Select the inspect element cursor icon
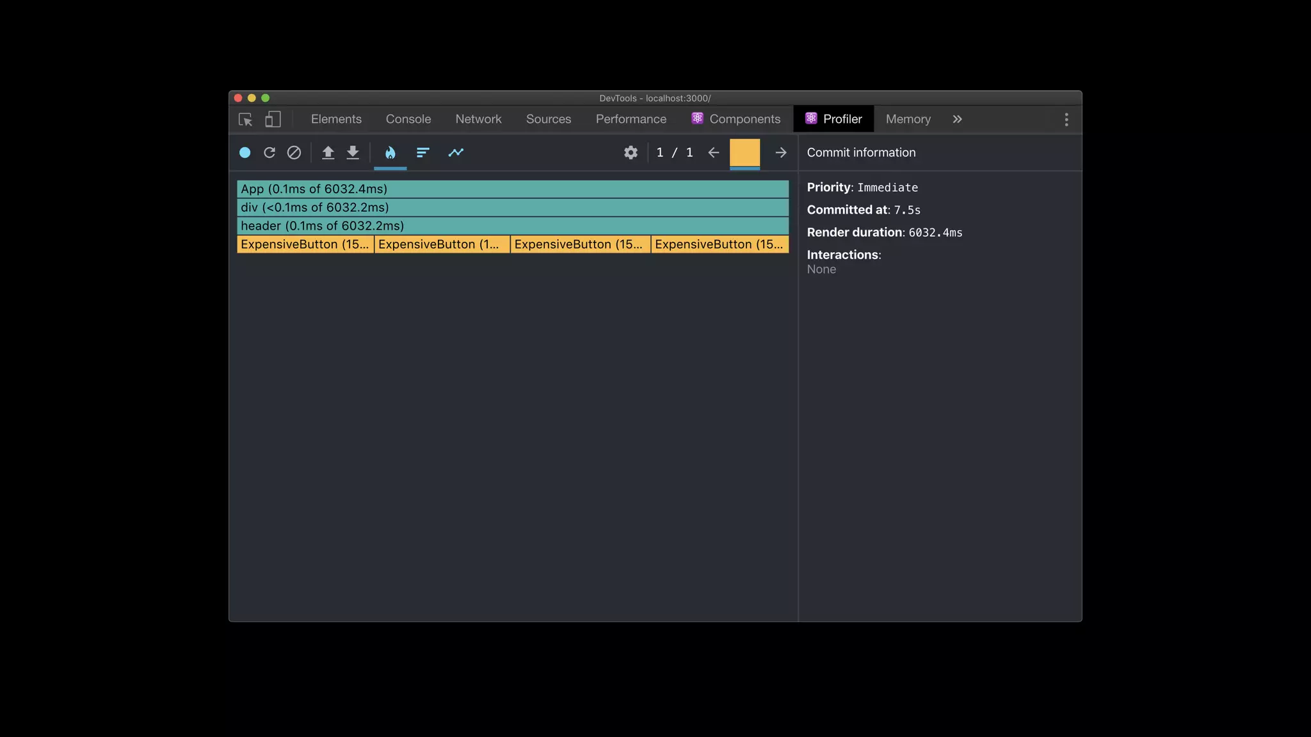 coord(245,120)
